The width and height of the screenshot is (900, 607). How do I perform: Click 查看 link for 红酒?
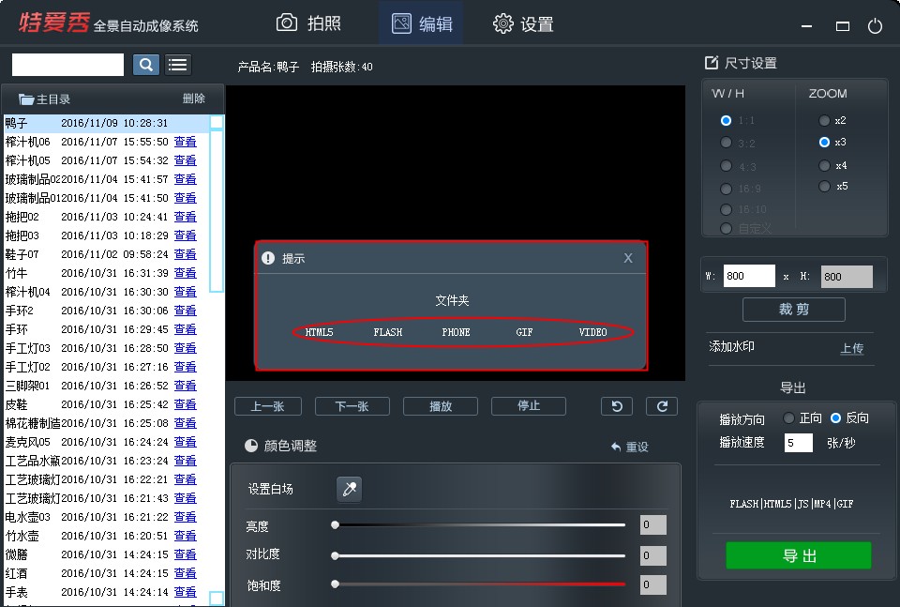coord(186,573)
